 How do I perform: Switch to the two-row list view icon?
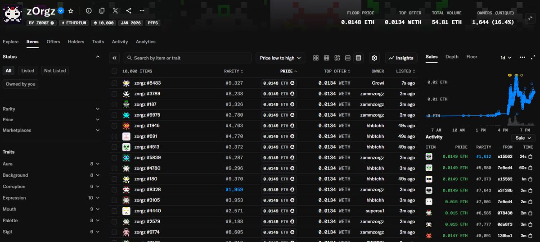pos(348,58)
